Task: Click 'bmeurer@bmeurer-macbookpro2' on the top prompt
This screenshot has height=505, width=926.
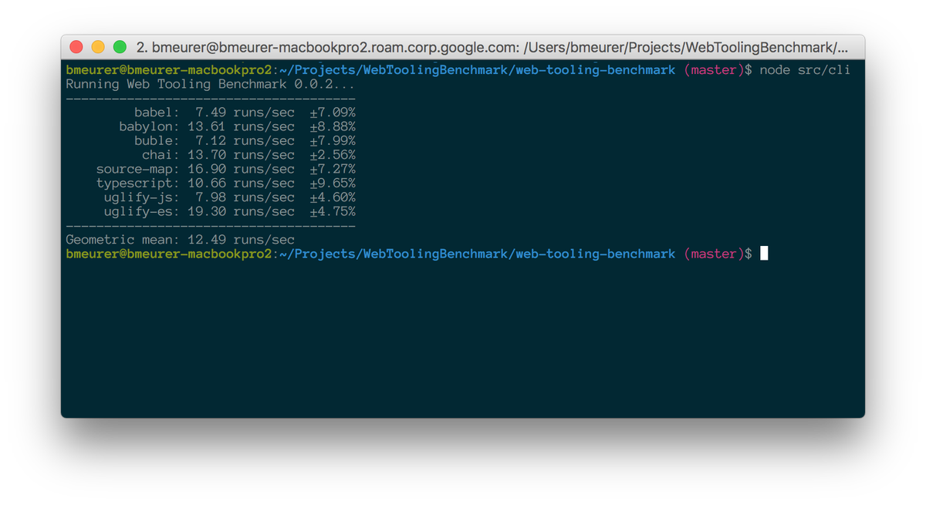Action: tap(168, 70)
